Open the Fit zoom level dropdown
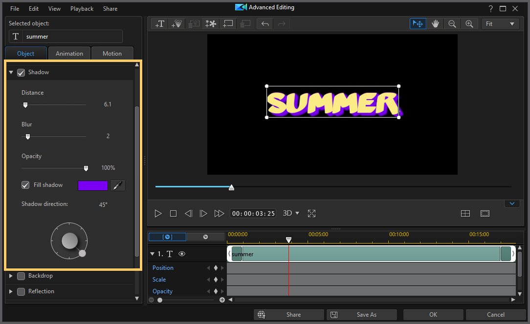The width and height of the screenshot is (530, 324). 500,23
